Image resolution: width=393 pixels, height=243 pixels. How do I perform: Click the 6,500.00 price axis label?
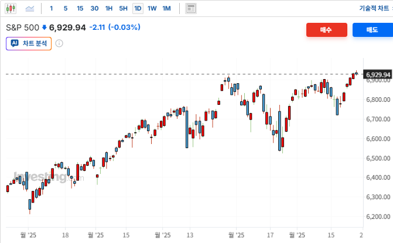[x=378, y=158]
